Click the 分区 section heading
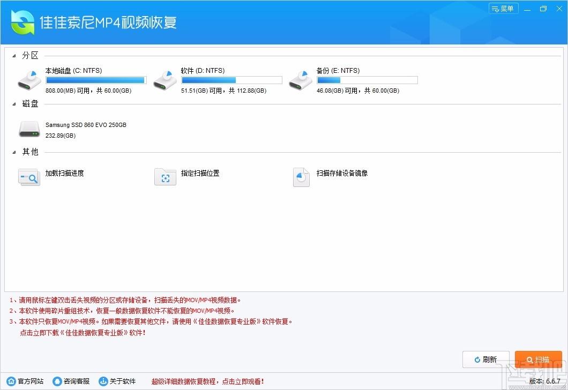The image size is (568, 390). click(30, 55)
